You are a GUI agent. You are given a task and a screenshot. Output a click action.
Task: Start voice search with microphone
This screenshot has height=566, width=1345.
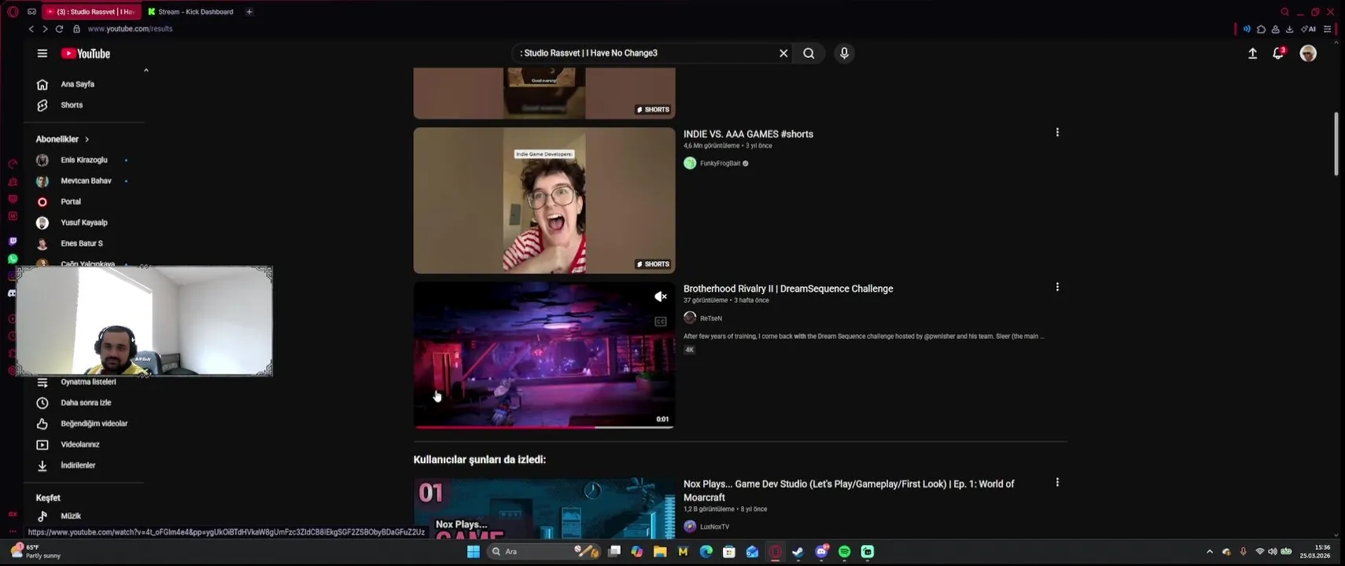[x=844, y=53]
